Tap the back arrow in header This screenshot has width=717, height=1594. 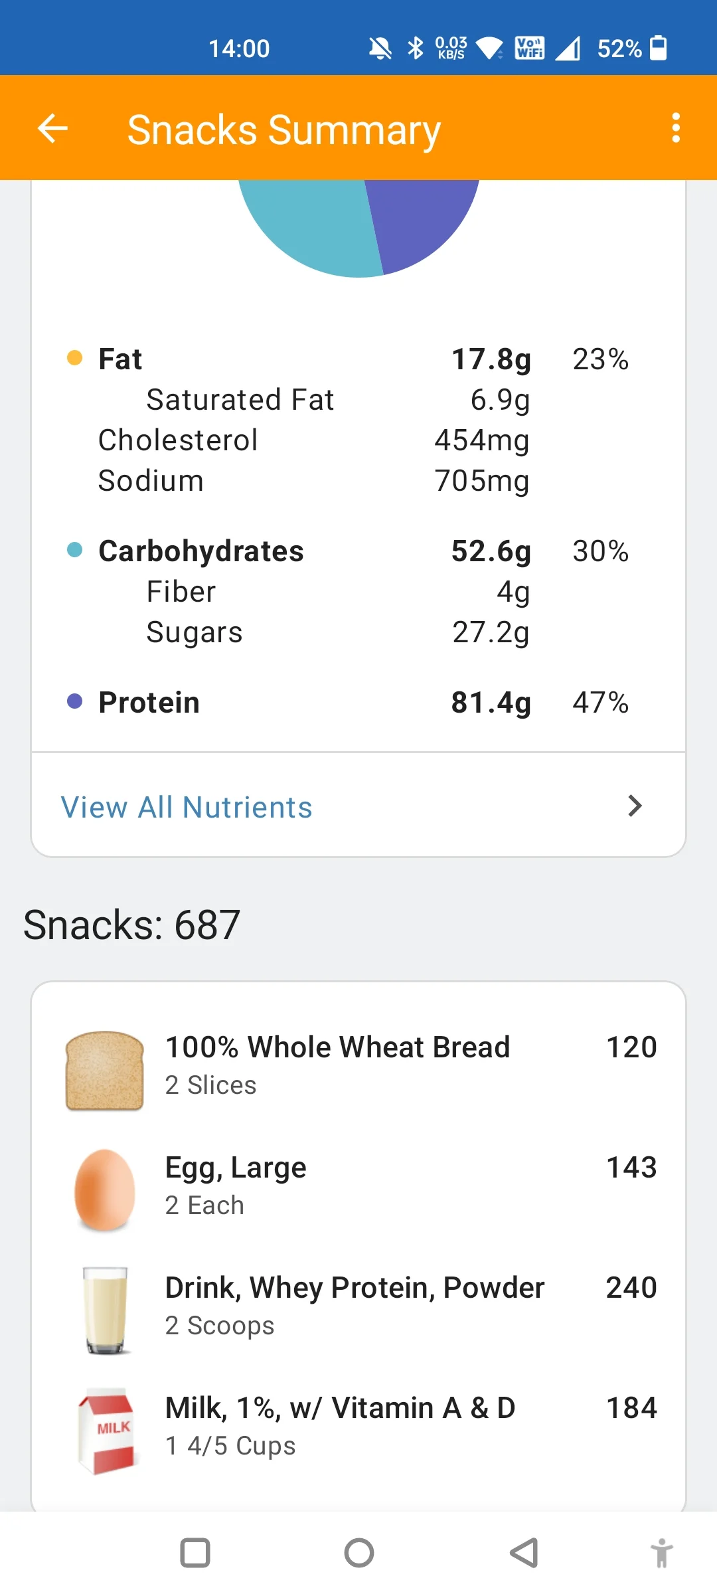[x=53, y=128]
